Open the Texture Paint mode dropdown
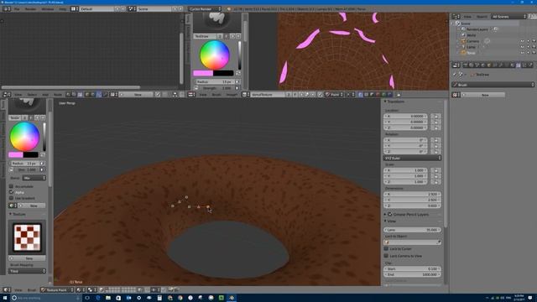Screen dimensions: 537x302 tap(57, 290)
